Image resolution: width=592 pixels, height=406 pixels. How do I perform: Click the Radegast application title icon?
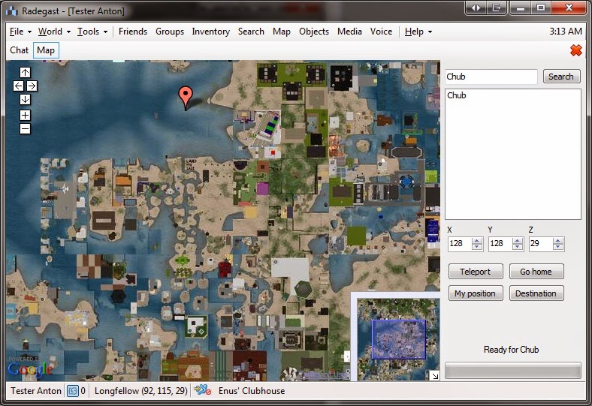click(x=12, y=11)
